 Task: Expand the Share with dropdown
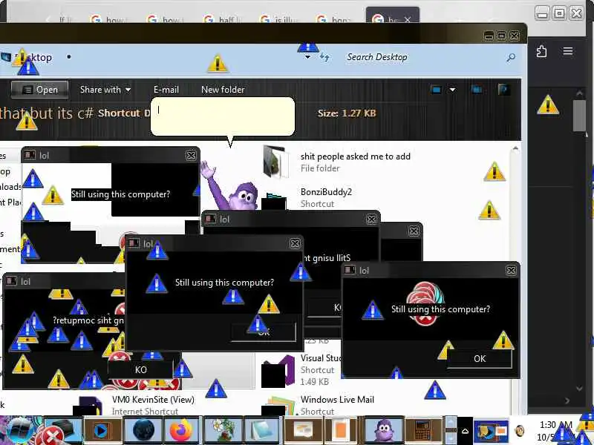pos(105,90)
